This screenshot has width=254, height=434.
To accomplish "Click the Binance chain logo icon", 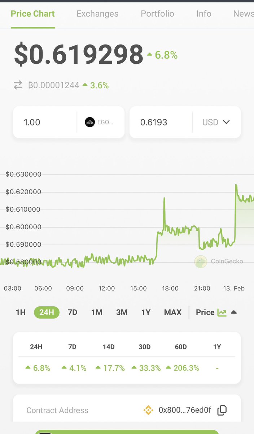I will (148, 410).
